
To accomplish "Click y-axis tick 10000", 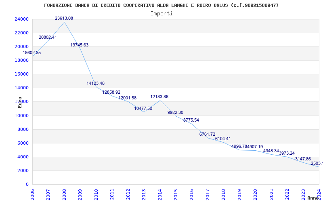I will pos(21,116).
